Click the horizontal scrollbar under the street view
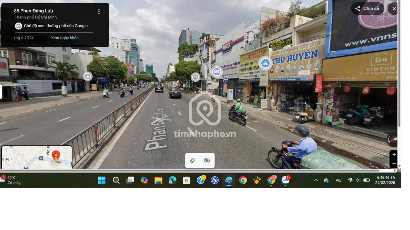The image size is (410, 230). 190,170
